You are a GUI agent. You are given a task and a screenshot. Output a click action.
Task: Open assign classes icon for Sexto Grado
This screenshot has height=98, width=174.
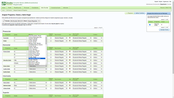tap(51, 82)
